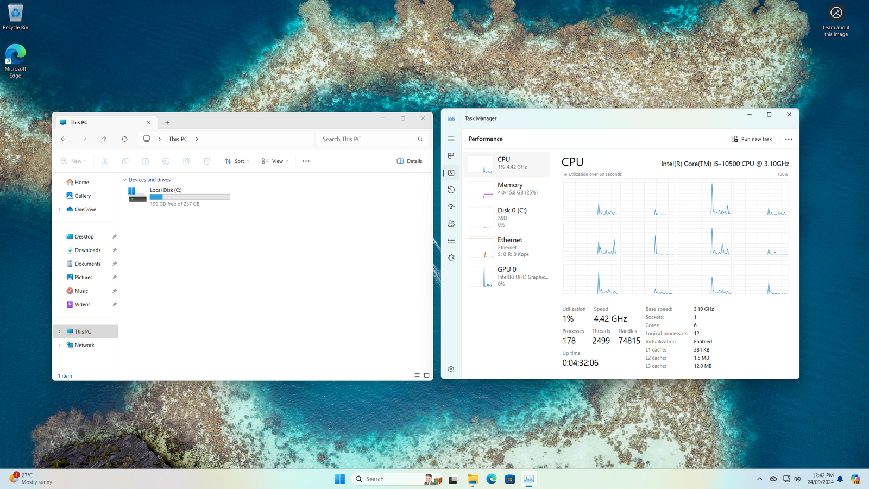
Task: Open Services icon in Task Manager sidebar
Action: coord(451,258)
